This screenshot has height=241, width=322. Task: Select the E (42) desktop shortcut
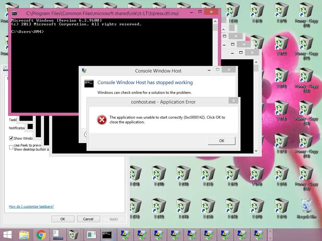click(159, 208)
